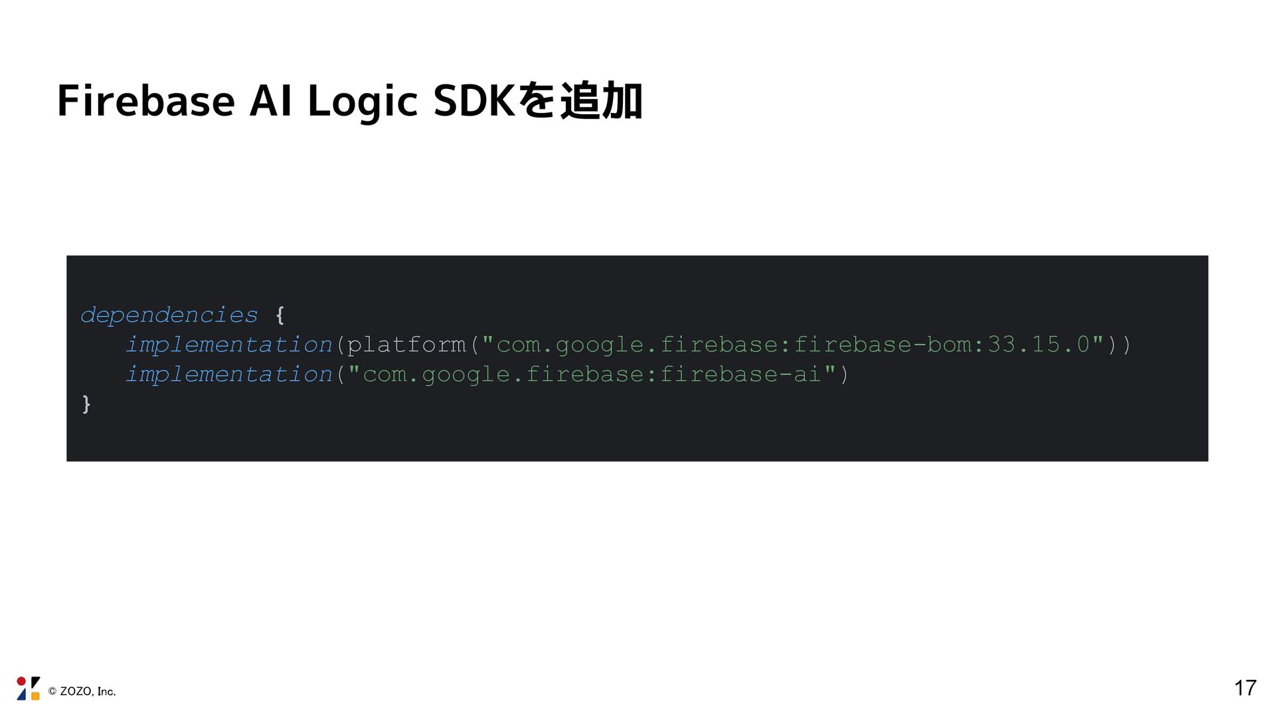The image size is (1275, 717).
Task: Click the SDK text in title
Action: pos(473,102)
